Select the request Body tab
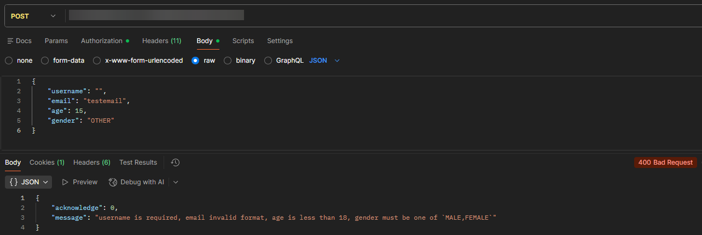 pos(208,41)
